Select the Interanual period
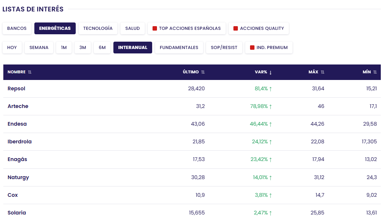 click(x=133, y=48)
